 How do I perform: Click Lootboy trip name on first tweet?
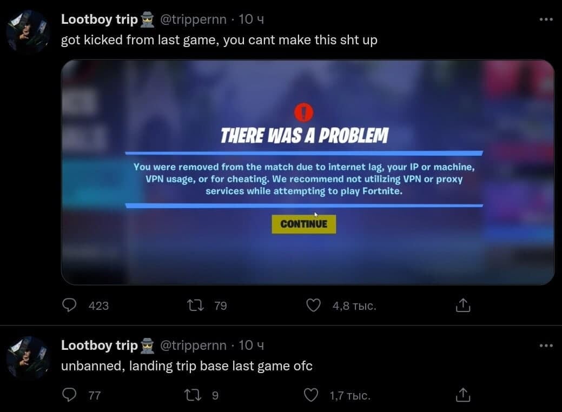[100, 19]
